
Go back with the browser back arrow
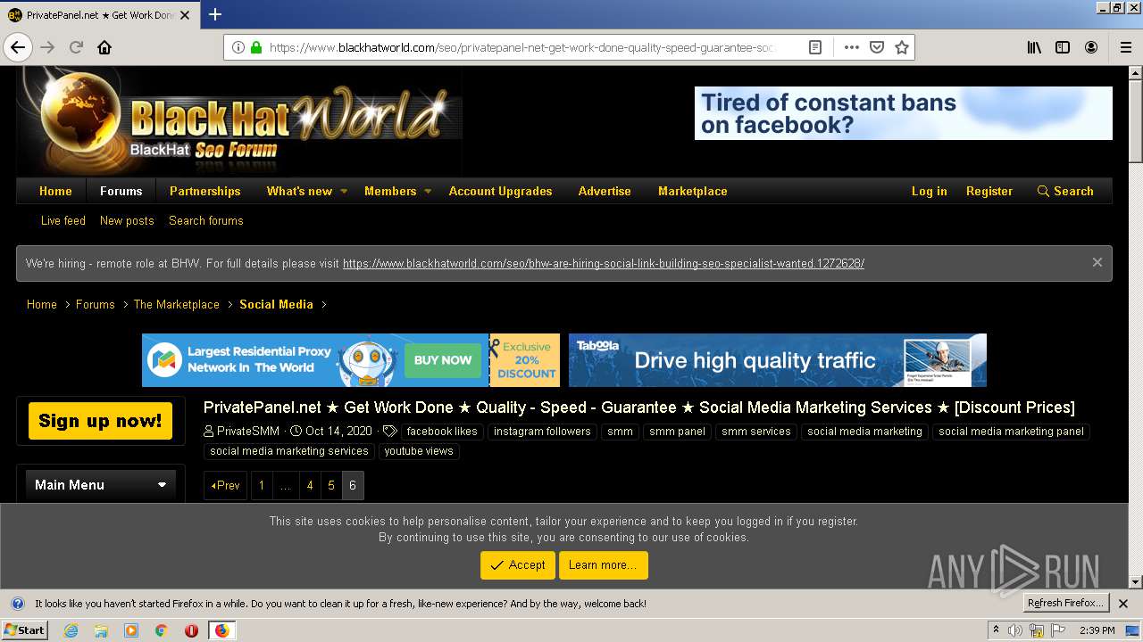pyautogui.click(x=18, y=47)
